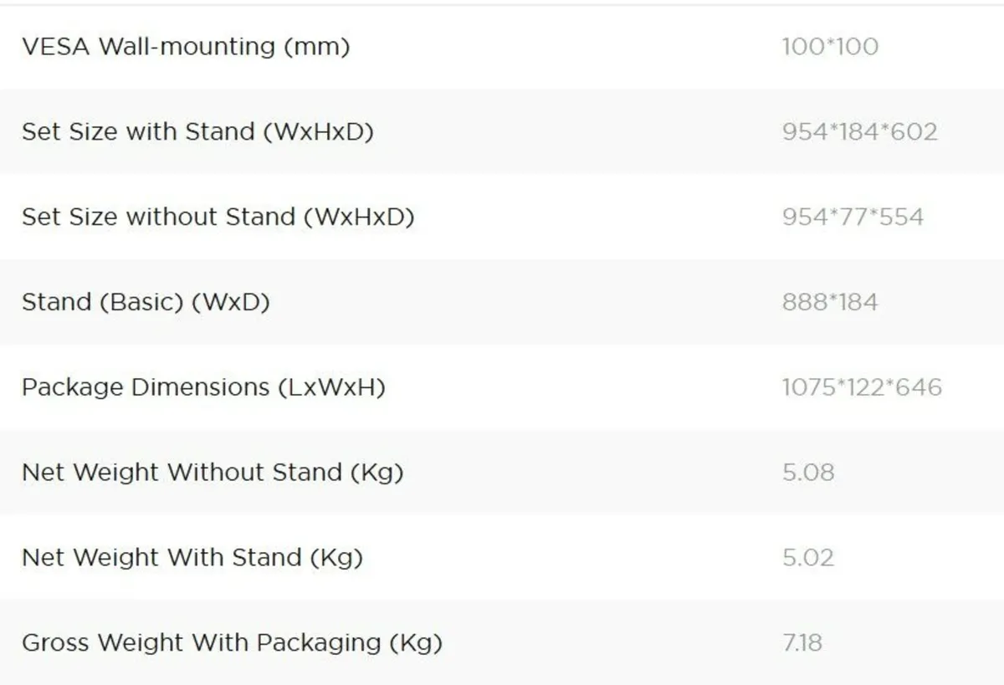Select the 5.02 weight value

point(808,558)
